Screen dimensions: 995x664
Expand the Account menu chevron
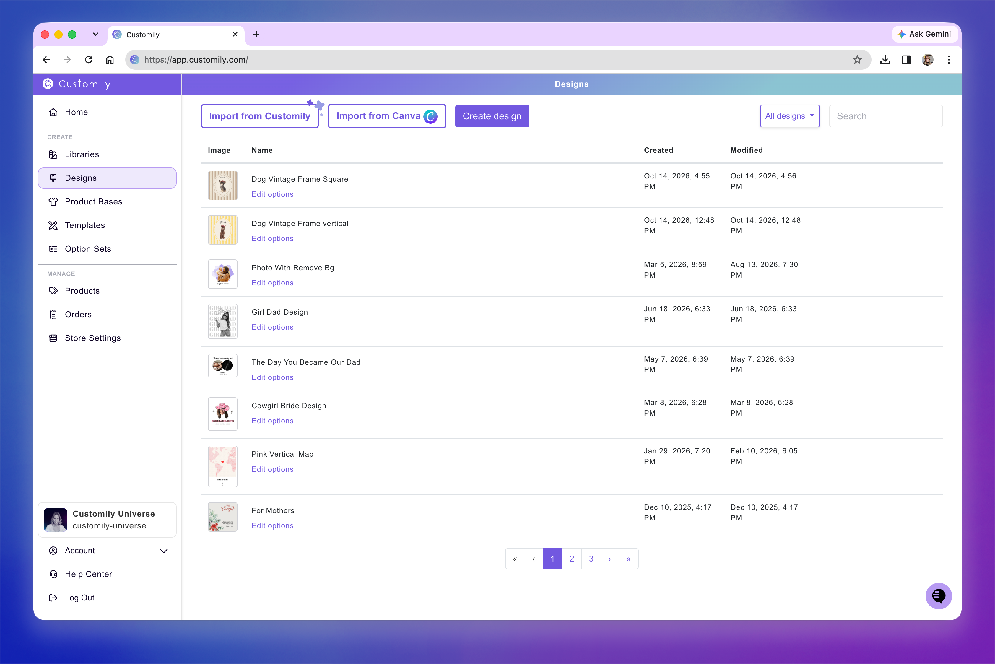tap(163, 551)
